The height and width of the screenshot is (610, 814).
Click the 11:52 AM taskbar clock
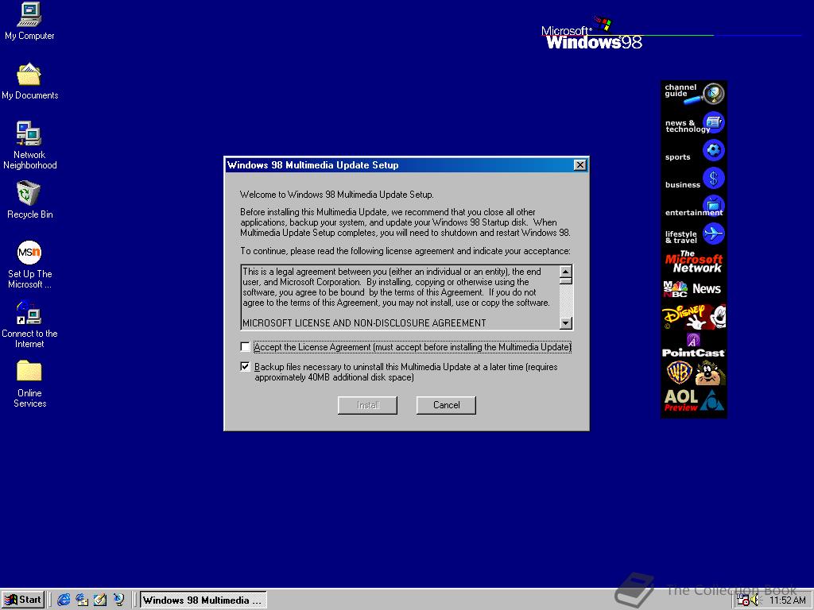pos(787,600)
